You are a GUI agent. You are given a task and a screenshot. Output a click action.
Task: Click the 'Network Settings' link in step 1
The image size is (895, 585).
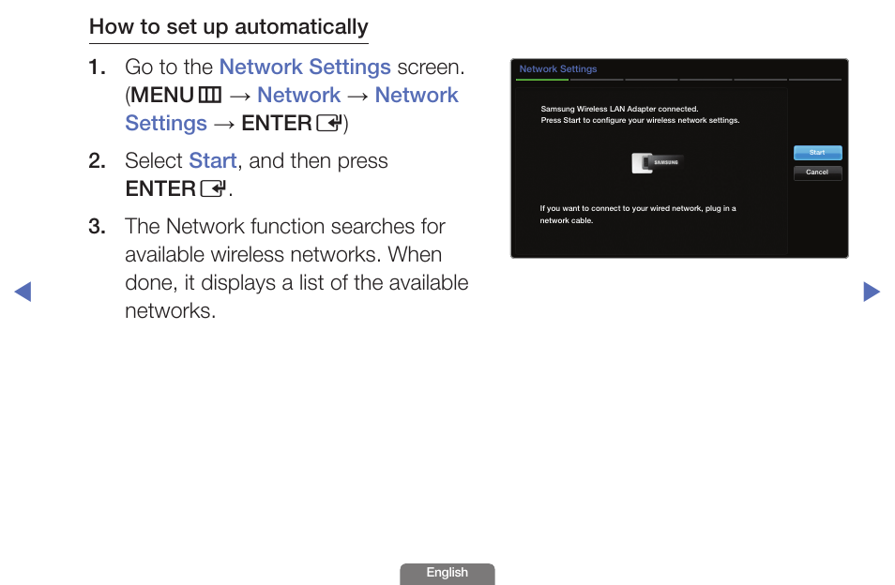[305, 67]
